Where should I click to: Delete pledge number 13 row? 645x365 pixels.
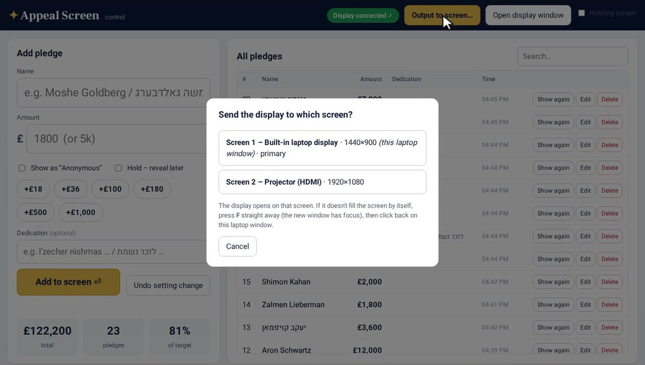(610, 327)
